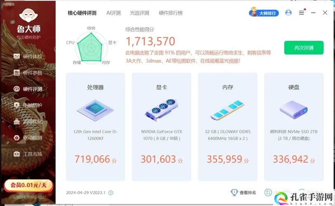Select 硬件评测 in the sidebar
This screenshot has height=206, width=335.
(x=28, y=89)
